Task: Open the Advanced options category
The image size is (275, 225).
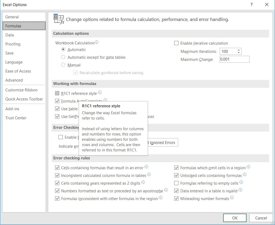Action: pos(24,80)
